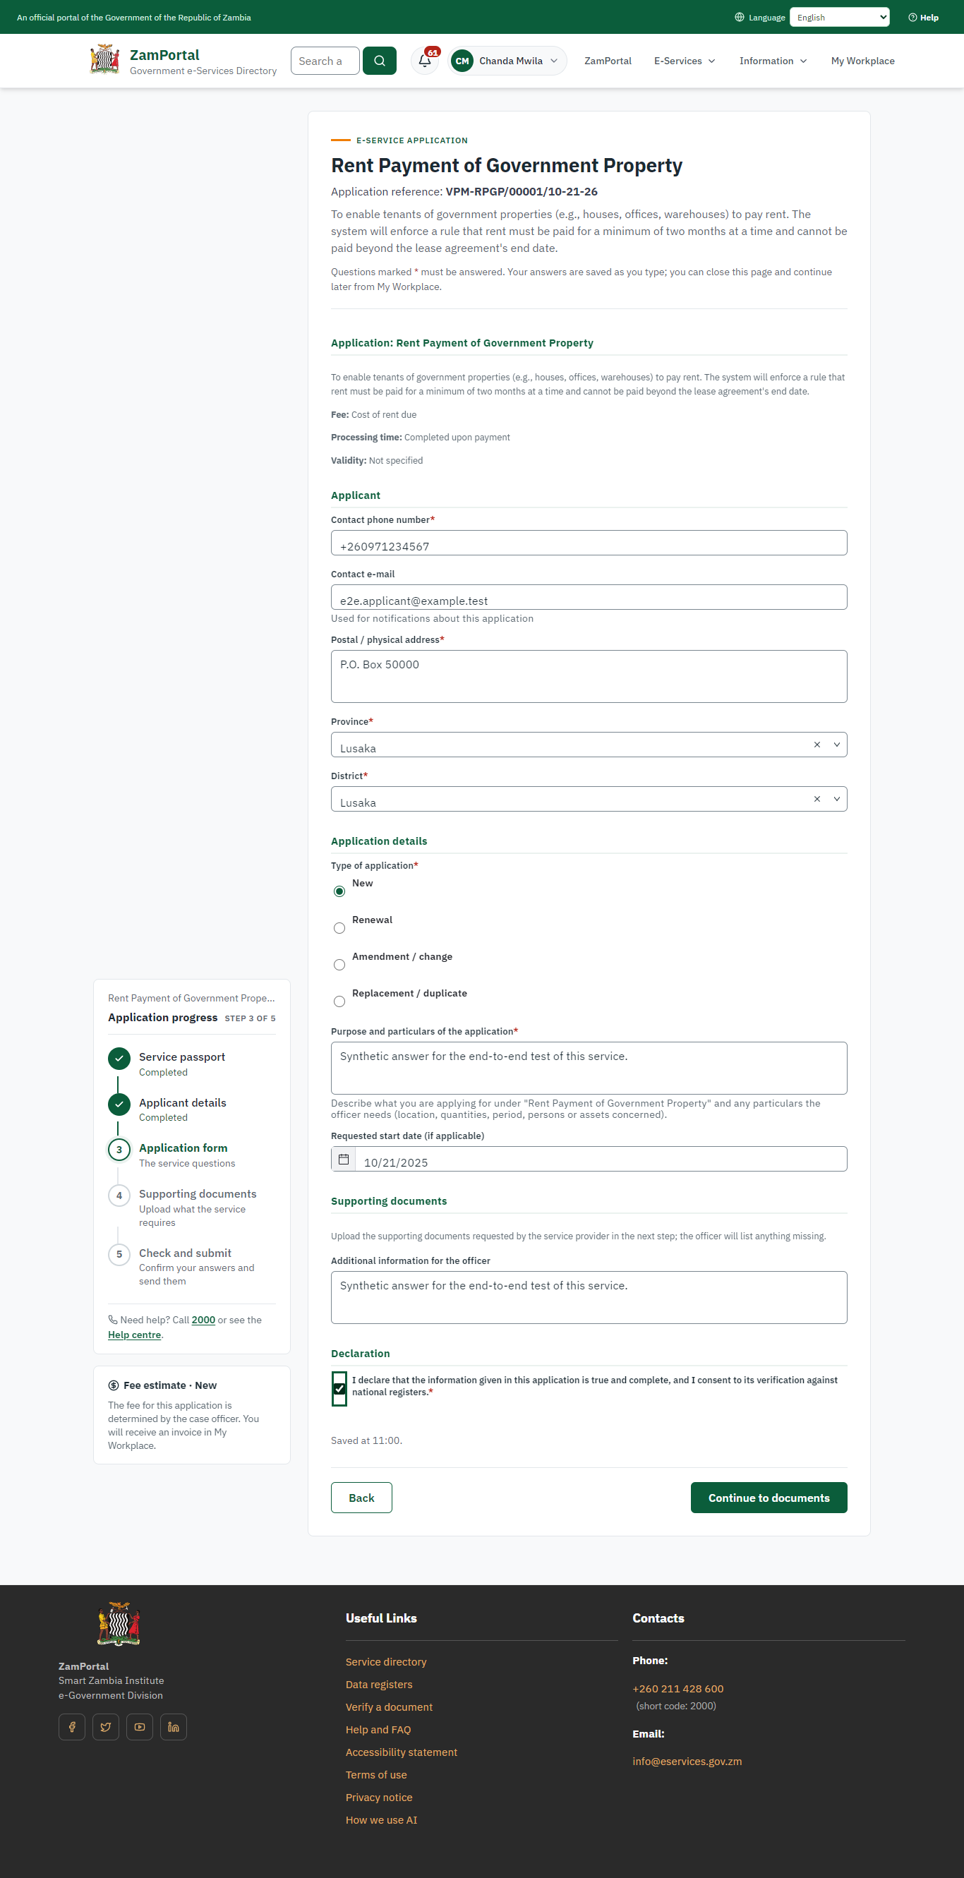
Task: Open the Service directory footer link
Action: coord(386,1661)
